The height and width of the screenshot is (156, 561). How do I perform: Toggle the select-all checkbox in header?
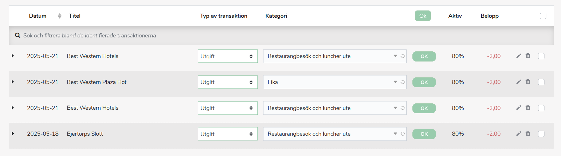click(x=543, y=16)
